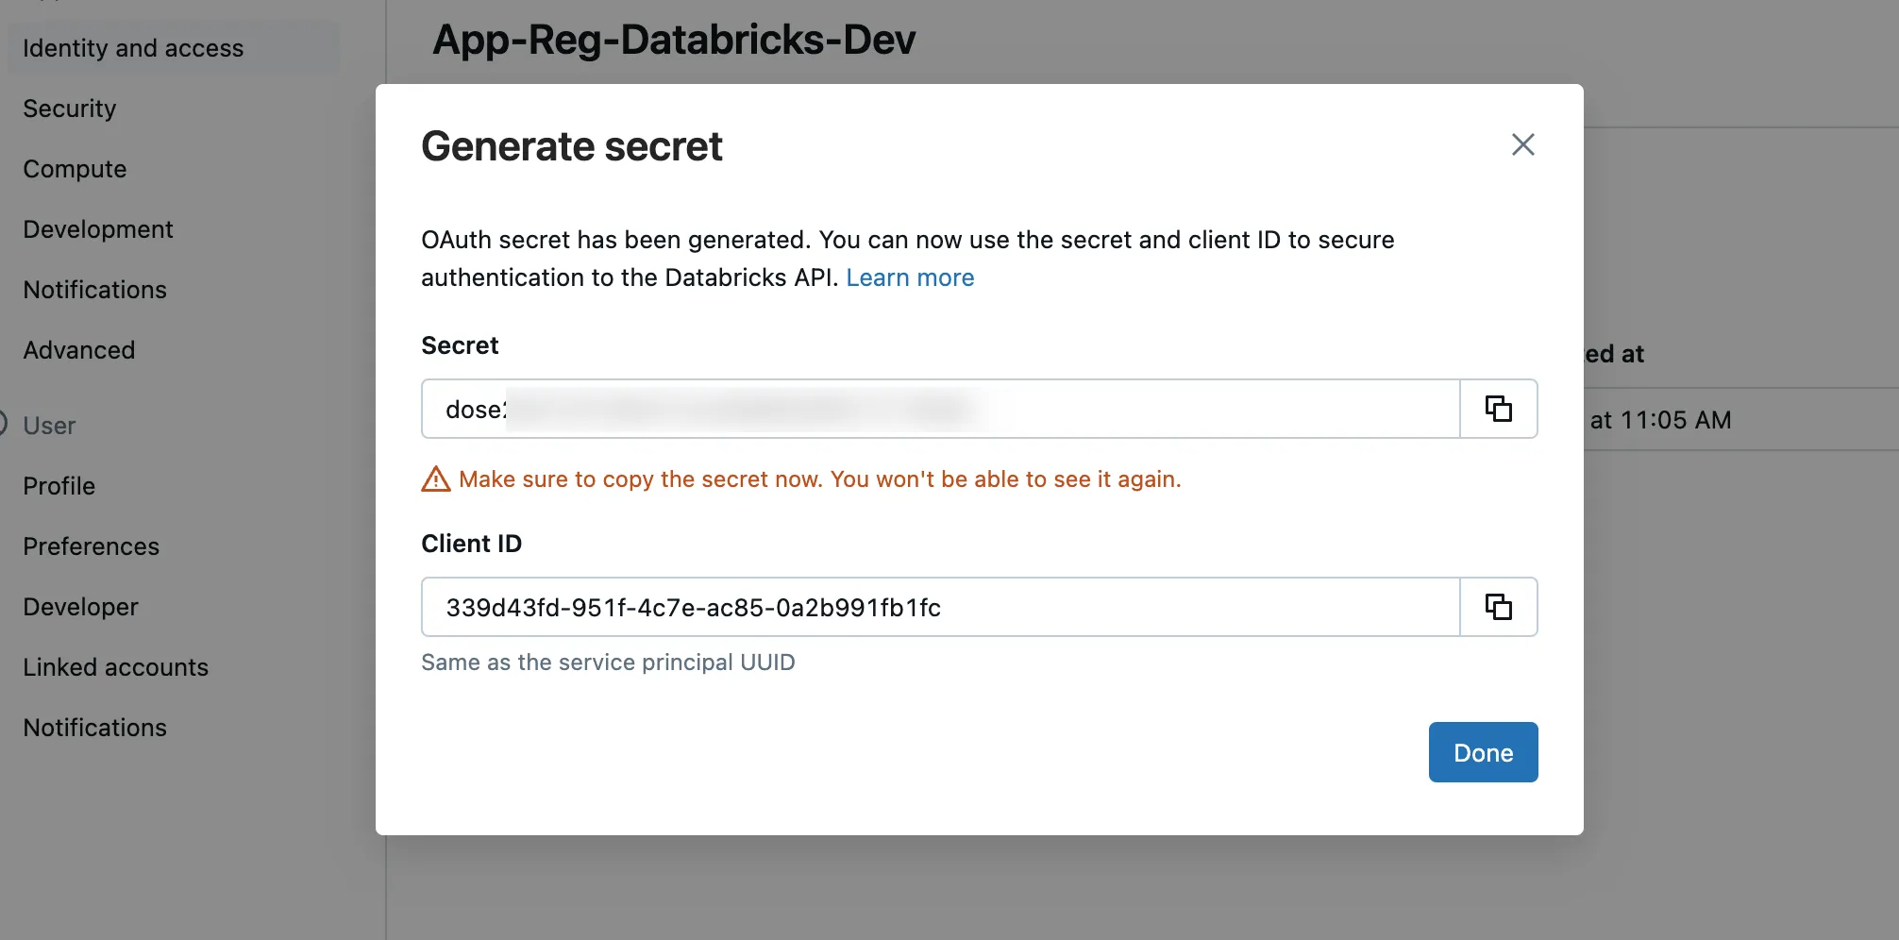
Task: Open the Profile settings page
Action: click(x=59, y=486)
